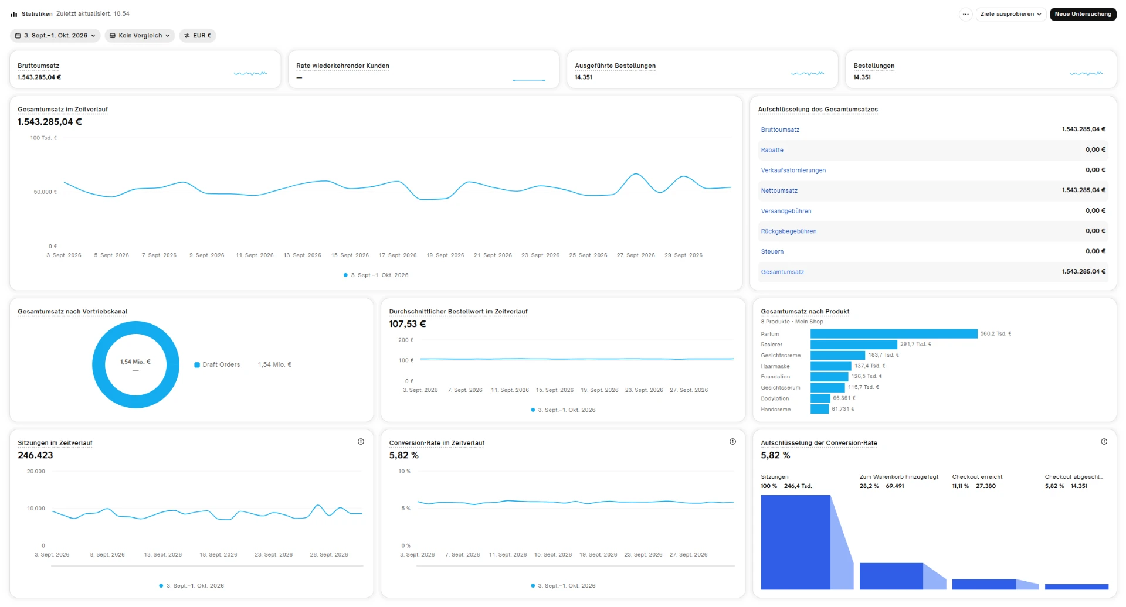
Task: Click the legend dot under Gesamtumsatz im Zeitverlauf
Action: click(345, 275)
